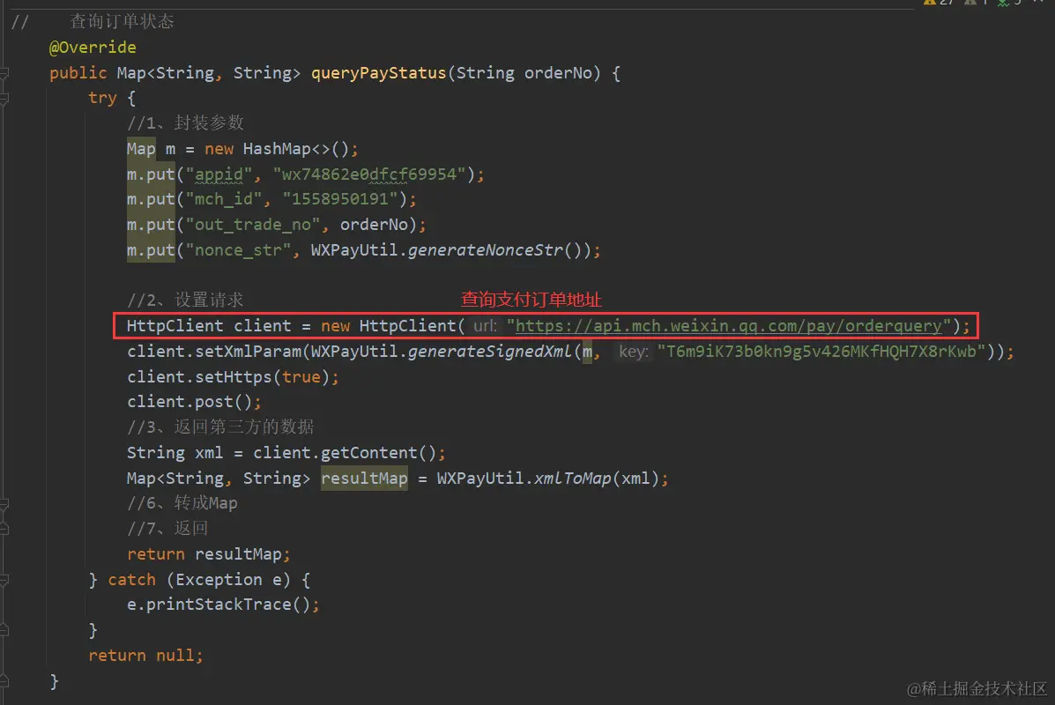
Task: Click the e.printStackTrace() line
Action: pos(223,605)
